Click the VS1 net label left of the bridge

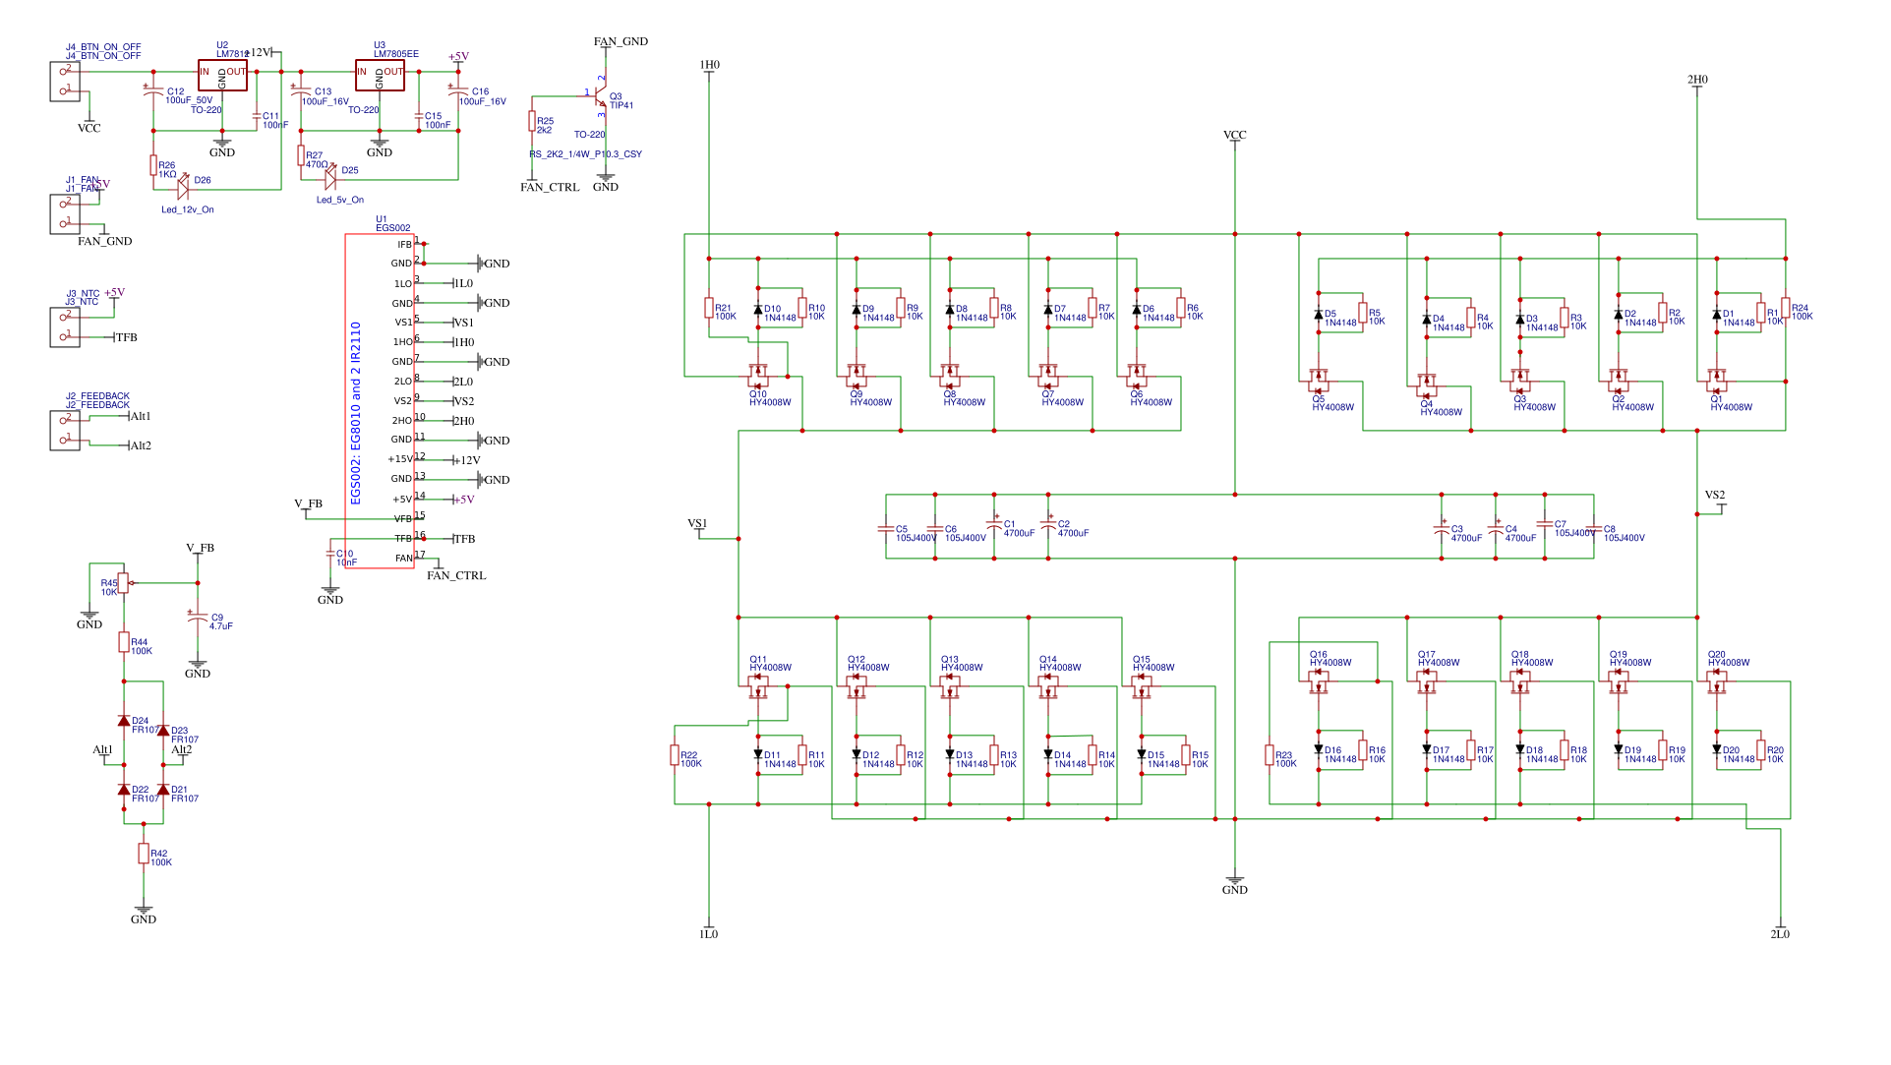[x=697, y=524]
